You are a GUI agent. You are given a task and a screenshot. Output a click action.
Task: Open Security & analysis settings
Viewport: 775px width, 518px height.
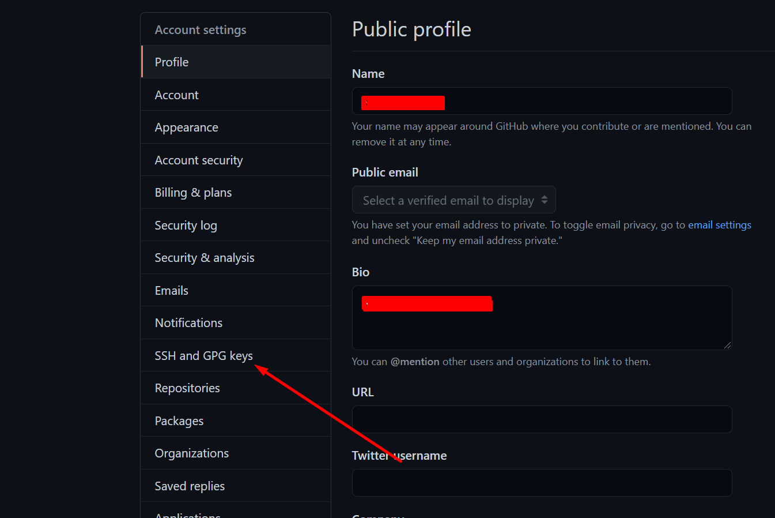205,257
